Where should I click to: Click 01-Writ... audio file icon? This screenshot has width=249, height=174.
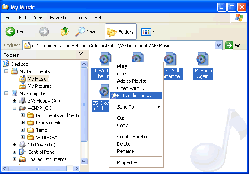[105, 59]
